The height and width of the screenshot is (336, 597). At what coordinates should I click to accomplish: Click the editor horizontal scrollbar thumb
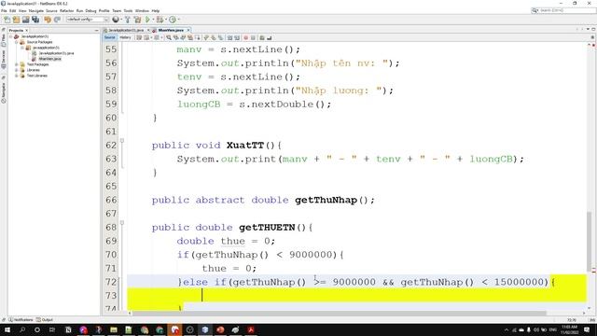point(339,314)
